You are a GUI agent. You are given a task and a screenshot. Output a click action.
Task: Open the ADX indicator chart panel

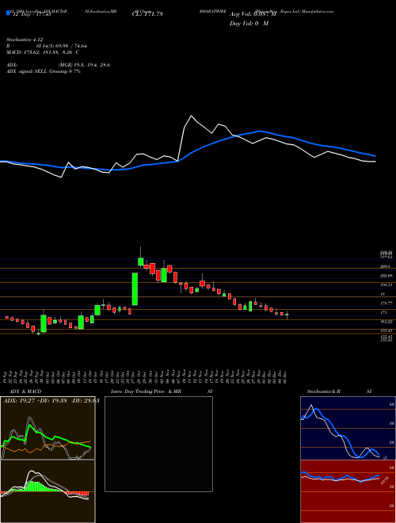48,428
